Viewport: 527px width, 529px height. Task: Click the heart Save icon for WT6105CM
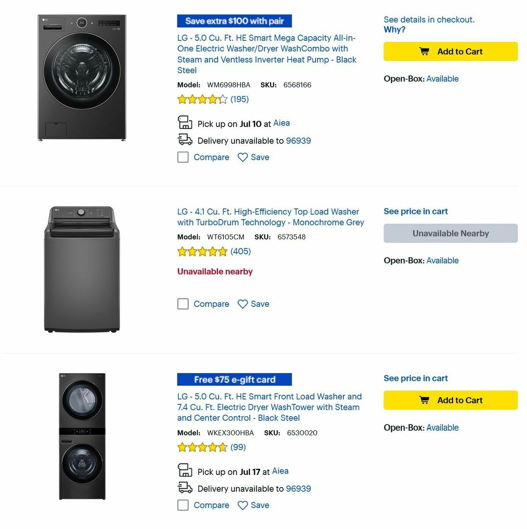[243, 304]
